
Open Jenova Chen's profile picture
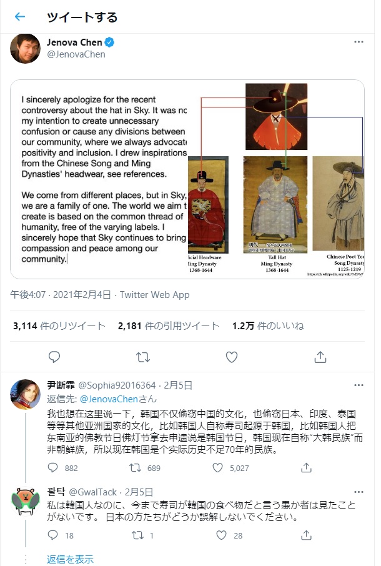[x=25, y=48]
